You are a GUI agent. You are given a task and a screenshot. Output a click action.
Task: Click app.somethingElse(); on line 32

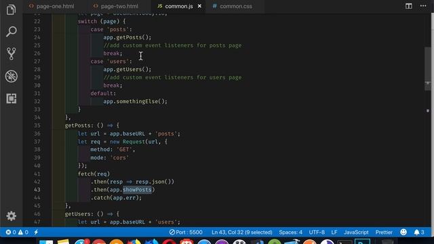pos(136,101)
